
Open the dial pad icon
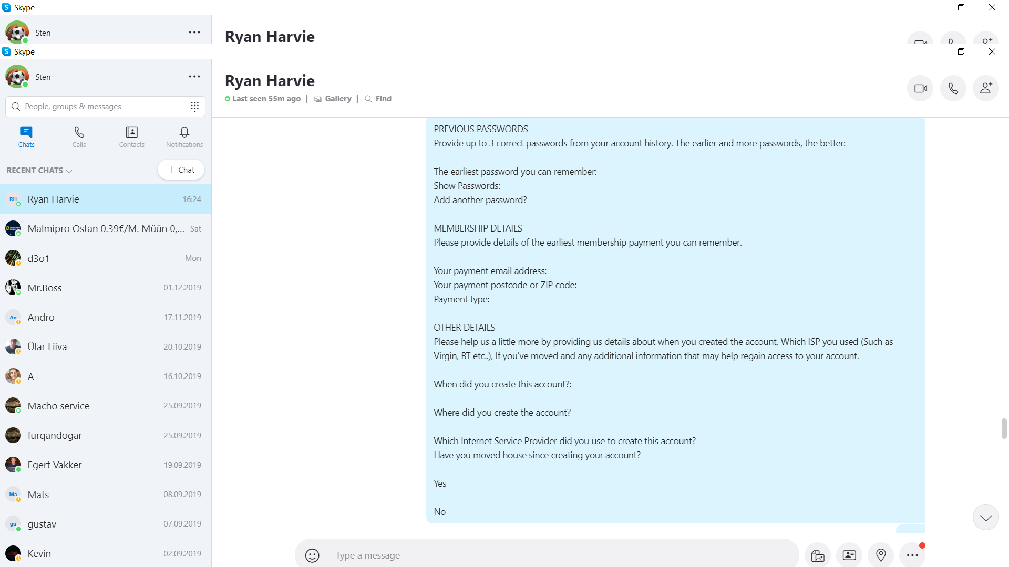point(194,107)
